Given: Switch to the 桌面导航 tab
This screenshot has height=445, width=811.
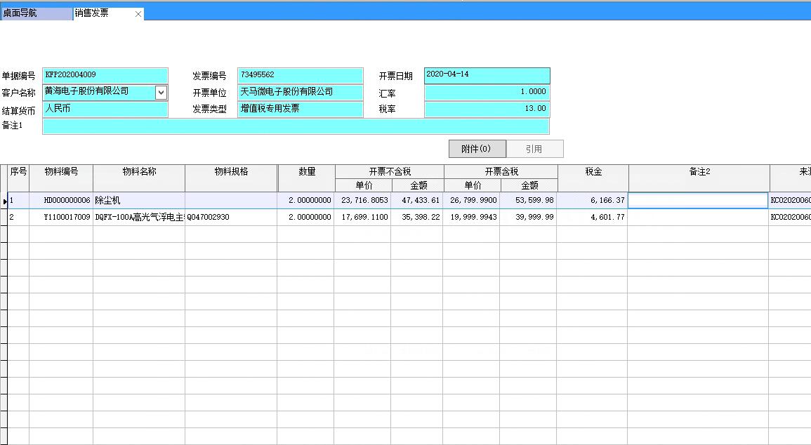Looking at the screenshot, I should (35, 13).
